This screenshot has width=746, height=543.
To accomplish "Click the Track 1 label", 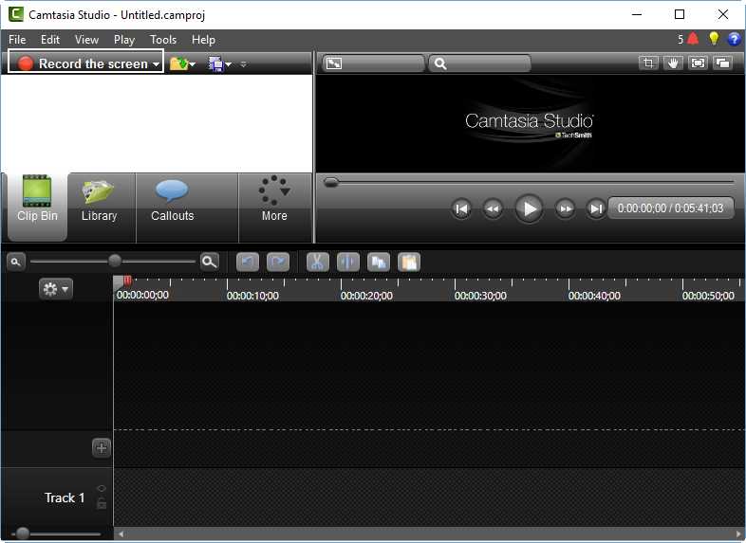I will pos(65,498).
